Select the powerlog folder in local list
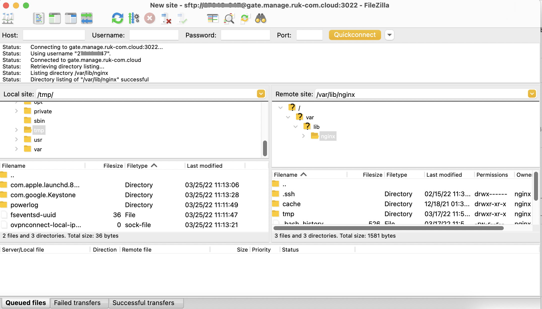 (134, 205)
